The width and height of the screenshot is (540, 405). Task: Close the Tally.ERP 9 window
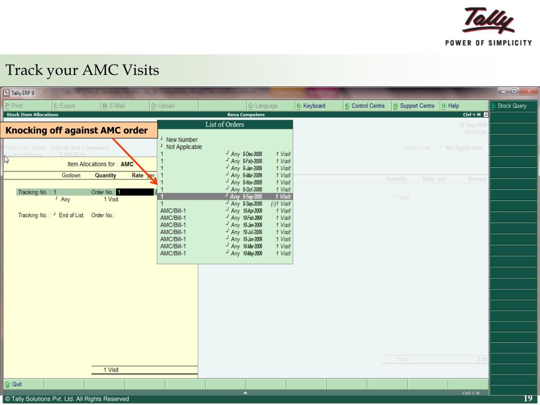point(528,91)
